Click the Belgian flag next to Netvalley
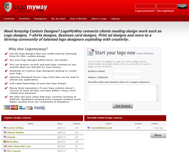189x153 pixels. click(x=5, y=142)
